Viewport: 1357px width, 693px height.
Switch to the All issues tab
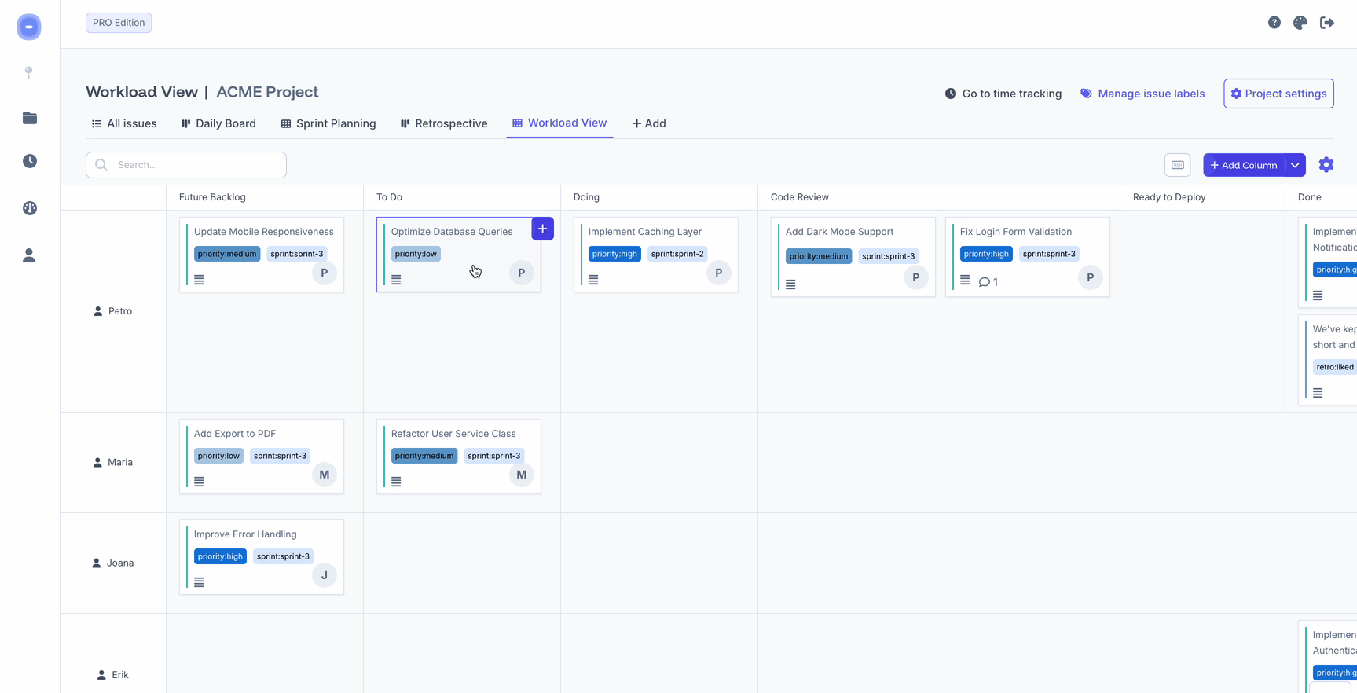click(124, 123)
